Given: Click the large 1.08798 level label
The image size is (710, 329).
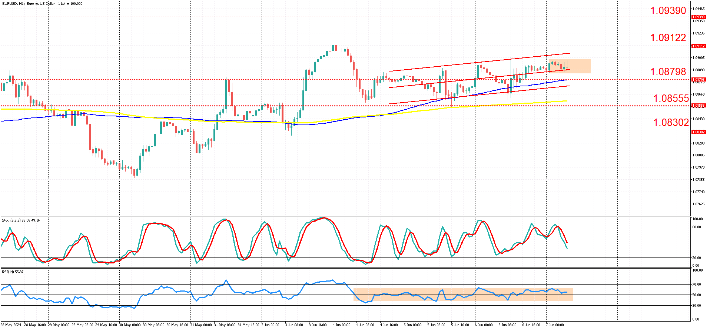Looking at the screenshot, I should coord(668,72).
